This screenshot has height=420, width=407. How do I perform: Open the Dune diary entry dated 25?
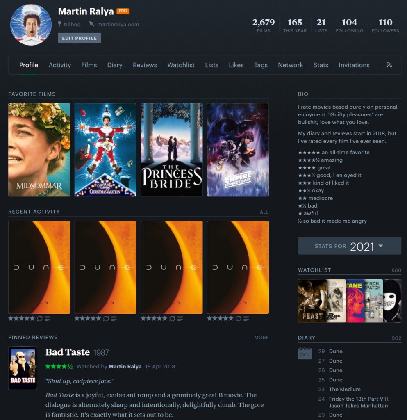(x=336, y=380)
